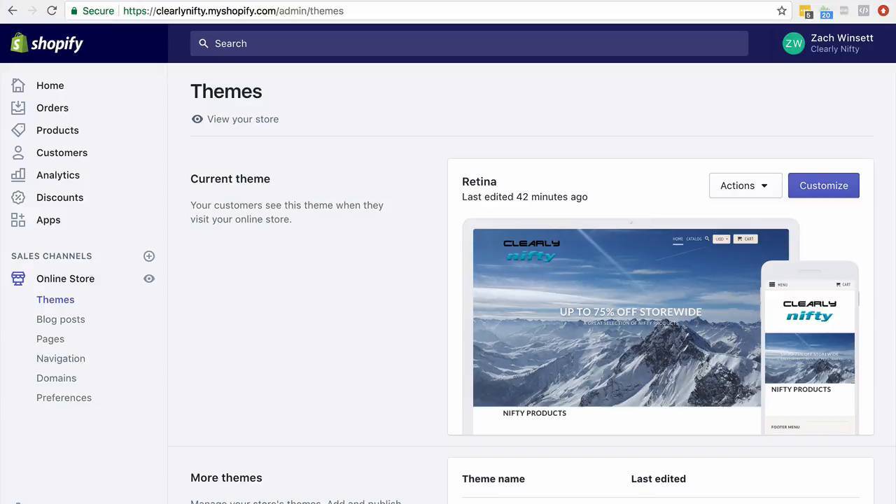Click the Products tag icon

pyautogui.click(x=18, y=130)
